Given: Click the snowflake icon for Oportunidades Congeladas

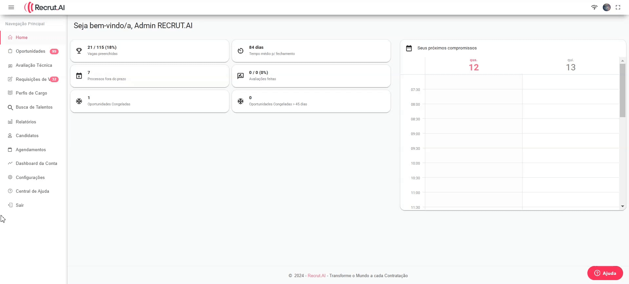Looking at the screenshot, I should (79, 101).
